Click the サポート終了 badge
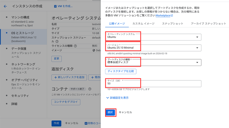229x128 pixels. point(77,89)
